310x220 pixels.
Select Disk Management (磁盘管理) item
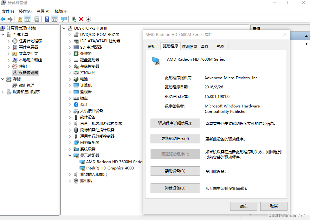point(26,85)
